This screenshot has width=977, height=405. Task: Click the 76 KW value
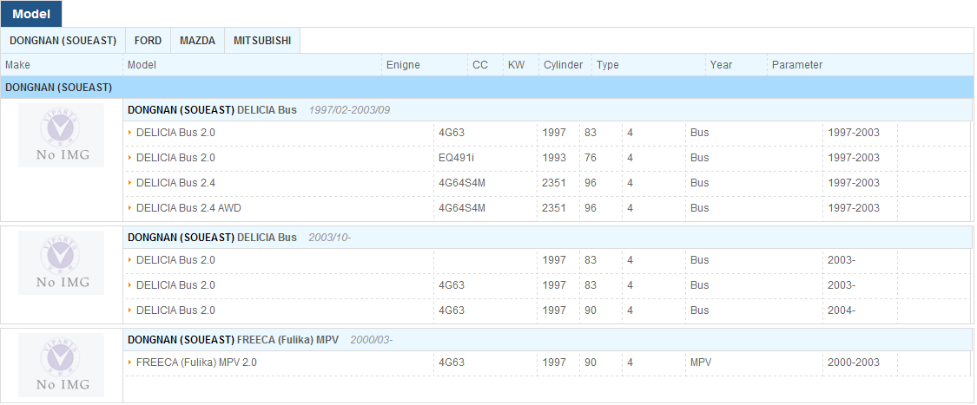(x=590, y=158)
